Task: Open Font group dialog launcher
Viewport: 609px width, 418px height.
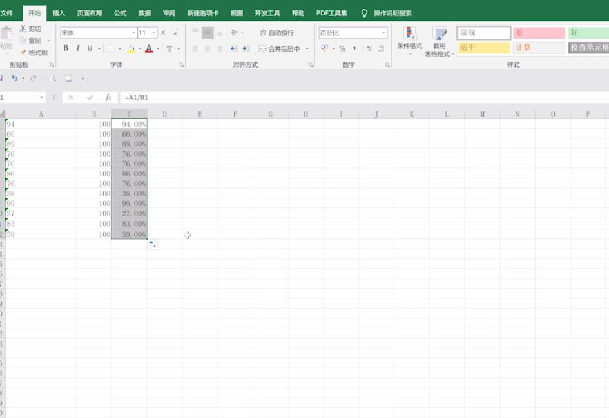Action: (181, 65)
